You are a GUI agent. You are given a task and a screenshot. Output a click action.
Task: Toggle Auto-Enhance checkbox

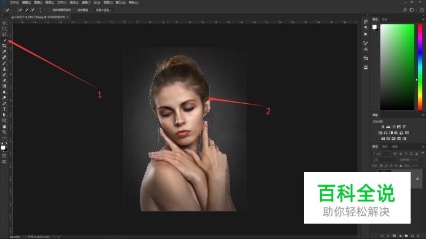point(74,10)
